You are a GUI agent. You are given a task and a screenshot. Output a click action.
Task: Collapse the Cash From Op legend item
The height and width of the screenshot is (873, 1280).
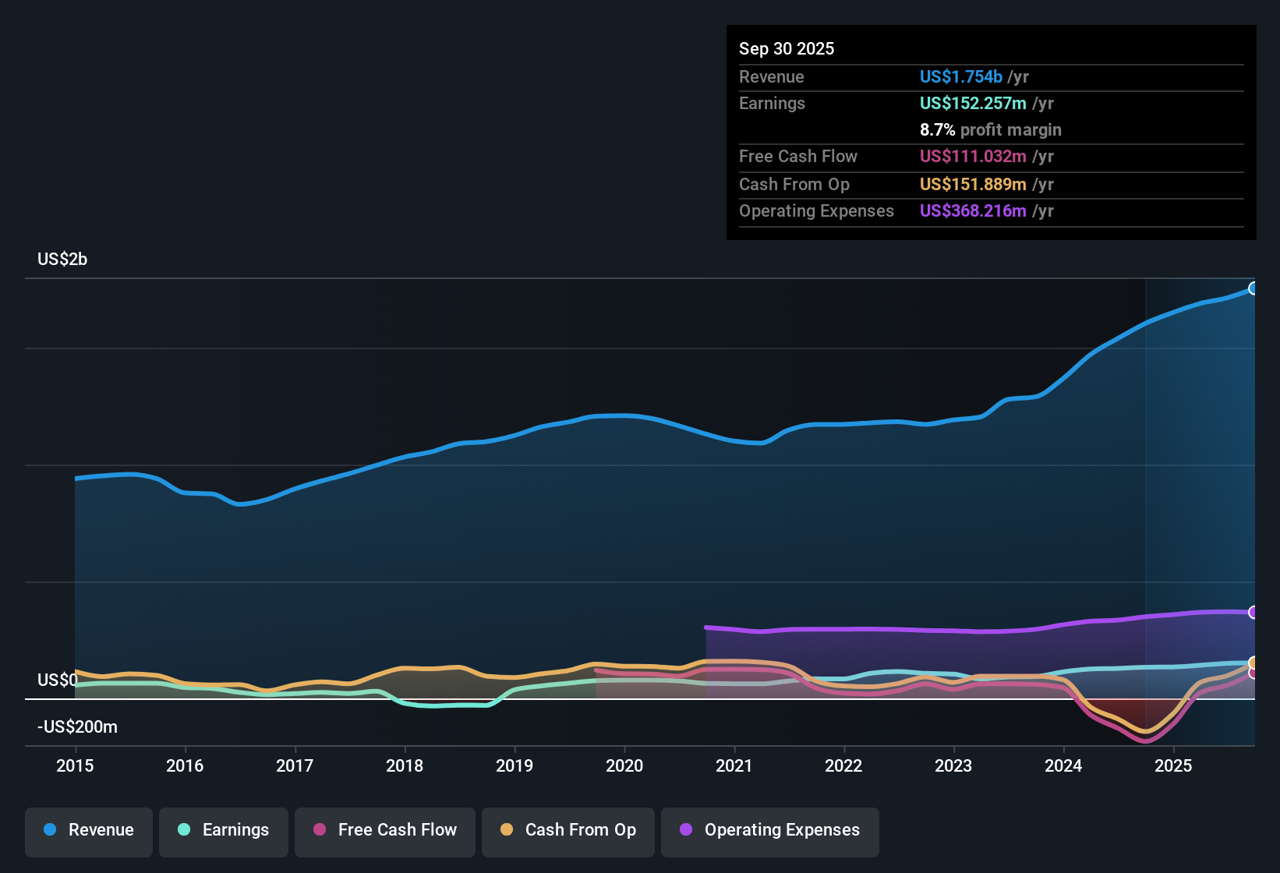click(x=568, y=830)
